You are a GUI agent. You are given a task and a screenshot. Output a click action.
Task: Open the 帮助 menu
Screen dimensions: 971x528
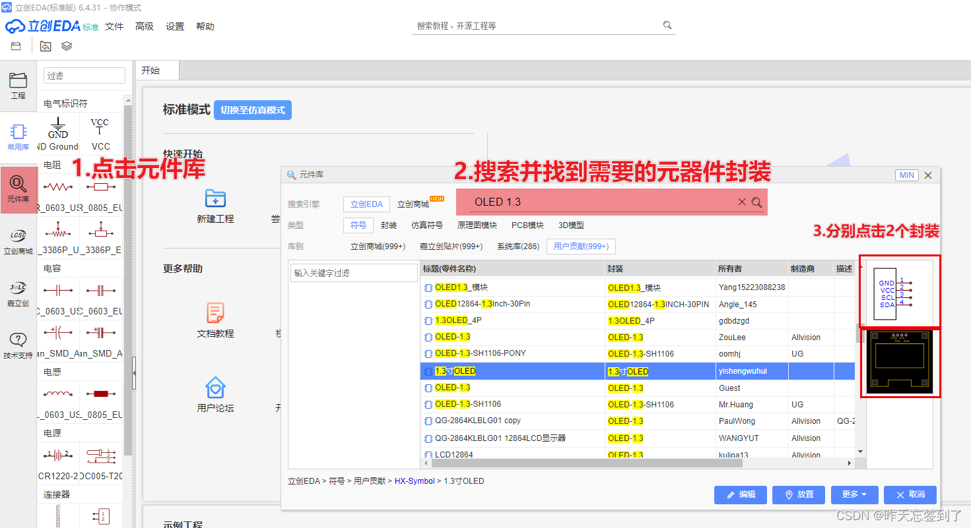click(205, 26)
